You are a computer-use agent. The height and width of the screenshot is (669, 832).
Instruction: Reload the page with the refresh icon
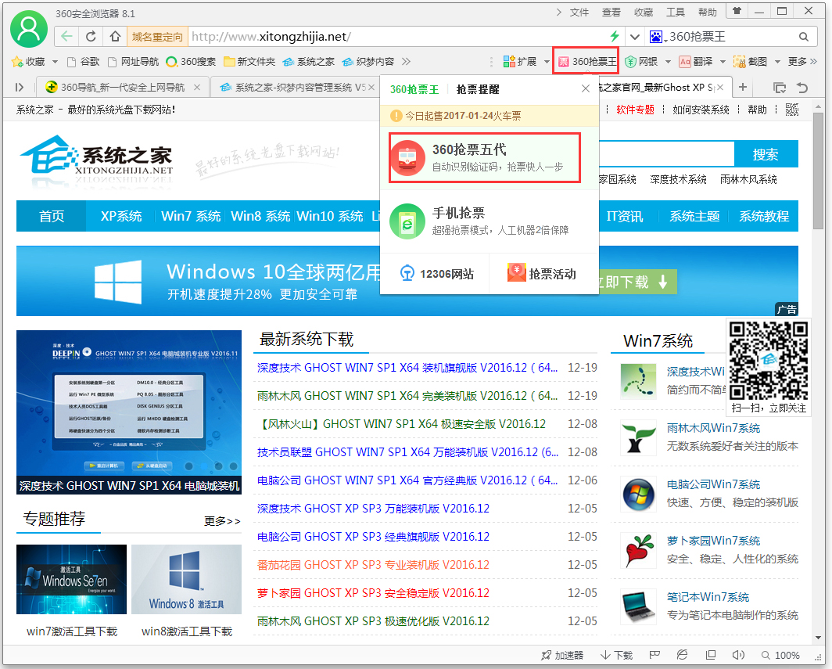91,37
